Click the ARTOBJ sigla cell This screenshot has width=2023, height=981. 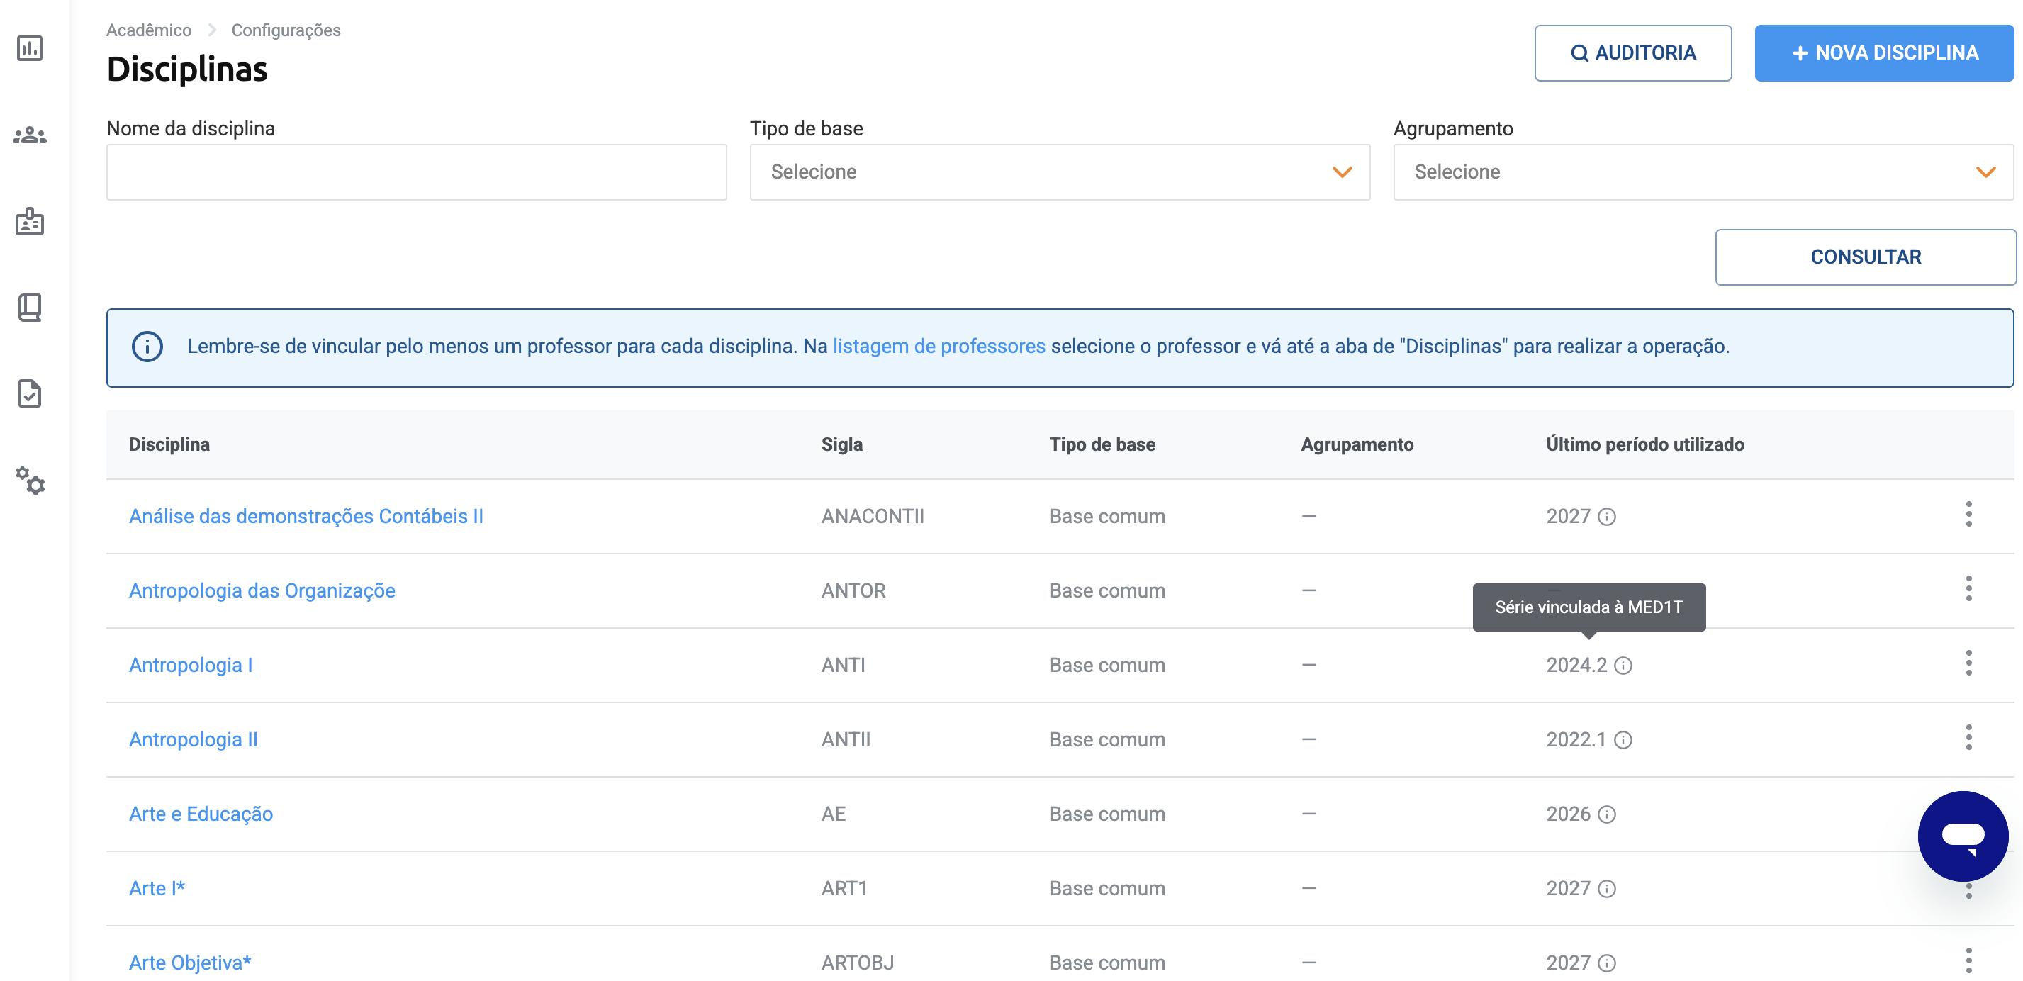(x=858, y=964)
